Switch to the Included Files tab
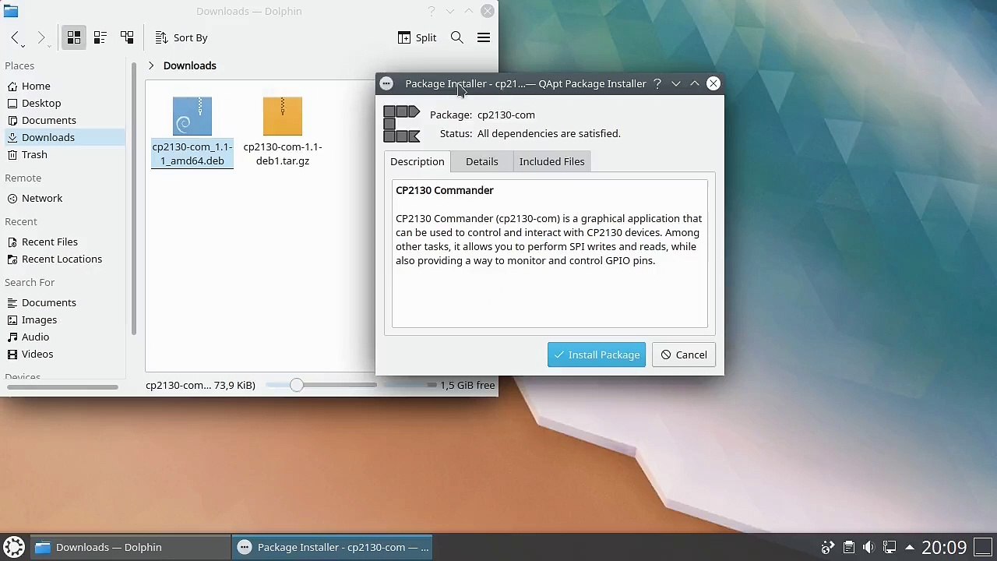 (552, 161)
